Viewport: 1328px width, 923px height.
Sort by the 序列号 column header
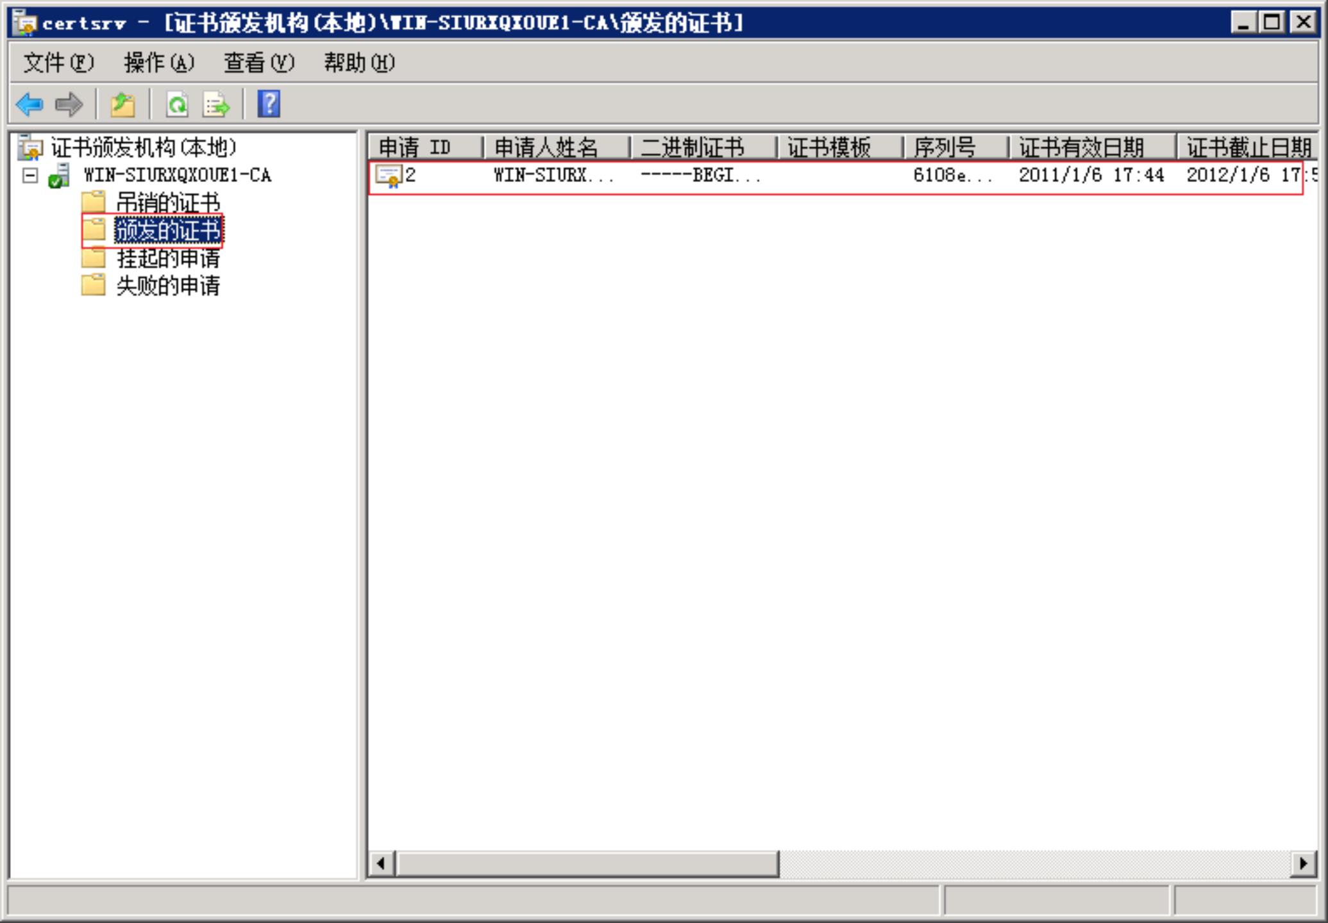pyautogui.click(x=955, y=147)
